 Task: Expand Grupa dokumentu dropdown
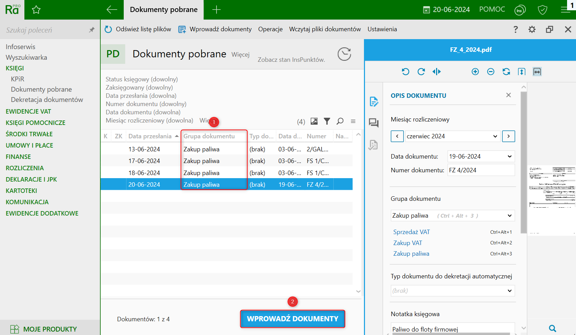(x=509, y=216)
